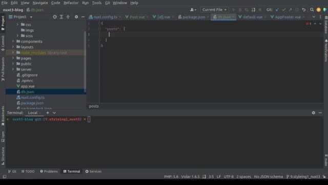The width and height of the screenshot is (328, 185).
Task: Expand the node_modules folder
Action: pos(13,52)
